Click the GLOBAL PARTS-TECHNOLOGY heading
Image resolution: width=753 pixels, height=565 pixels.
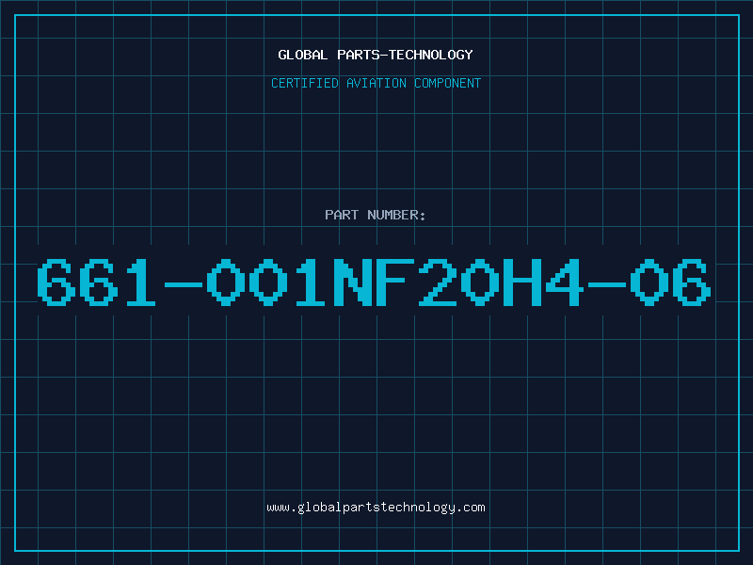376,55
